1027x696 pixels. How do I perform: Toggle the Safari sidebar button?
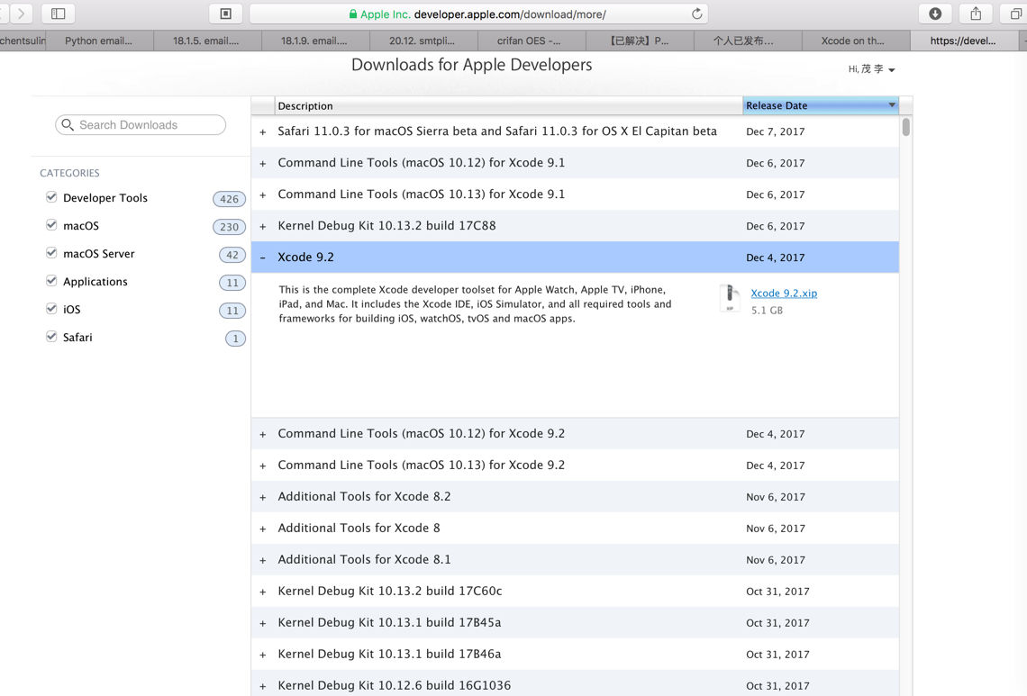[59, 14]
